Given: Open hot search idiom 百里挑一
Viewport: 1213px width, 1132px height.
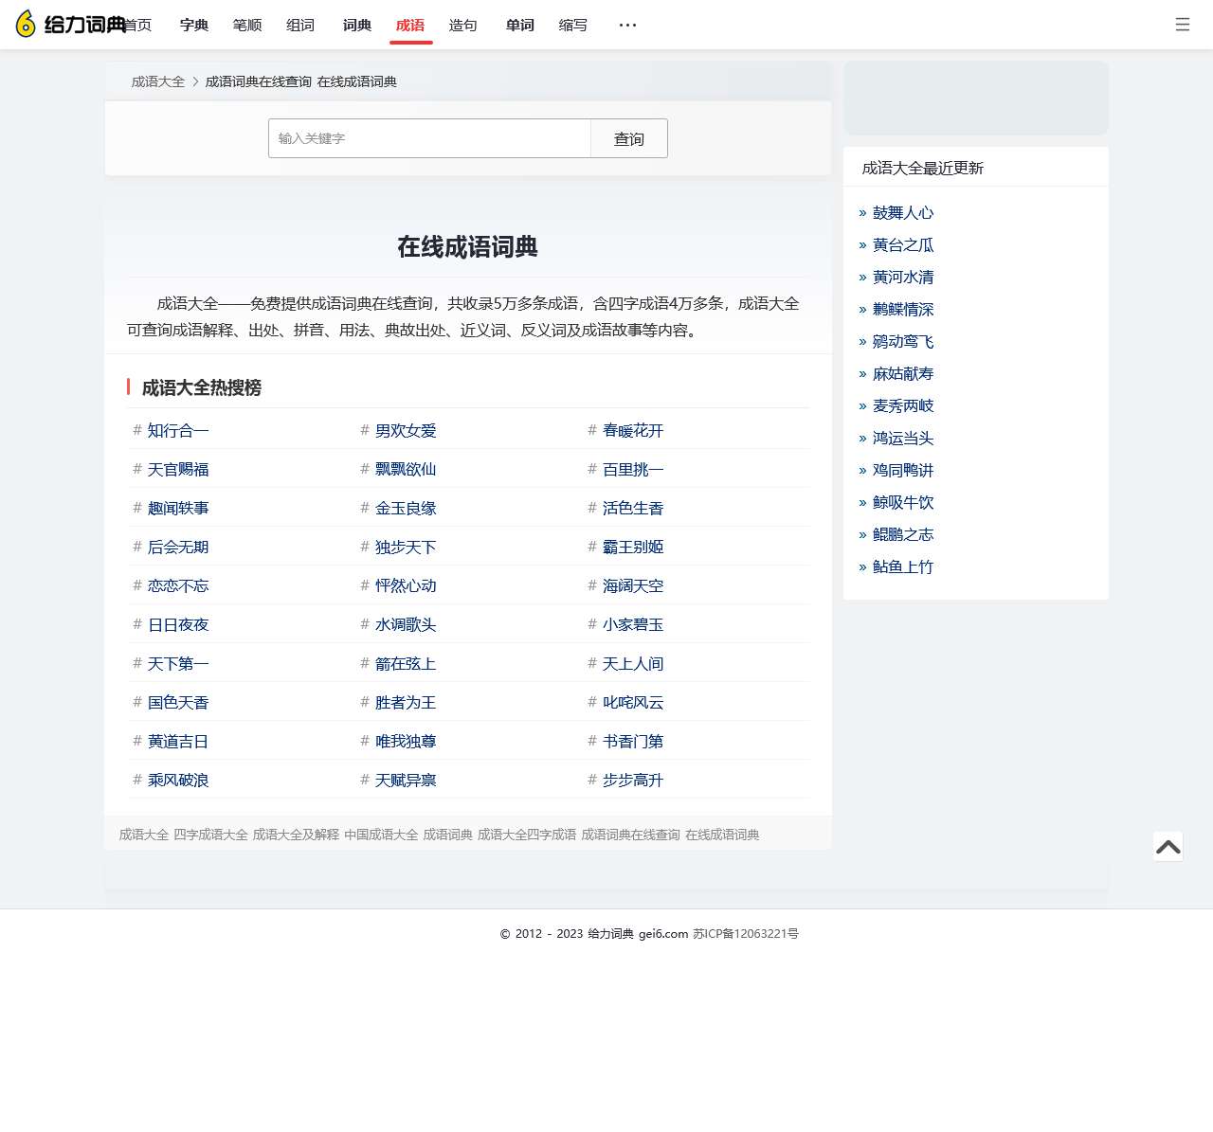Looking at the screenshot, I should 633,469.
